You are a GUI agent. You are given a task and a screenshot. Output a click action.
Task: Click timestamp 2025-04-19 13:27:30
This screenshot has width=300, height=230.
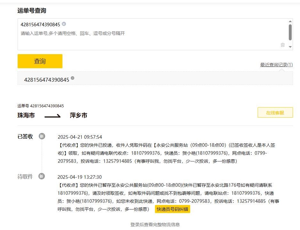tap(80, 177)
